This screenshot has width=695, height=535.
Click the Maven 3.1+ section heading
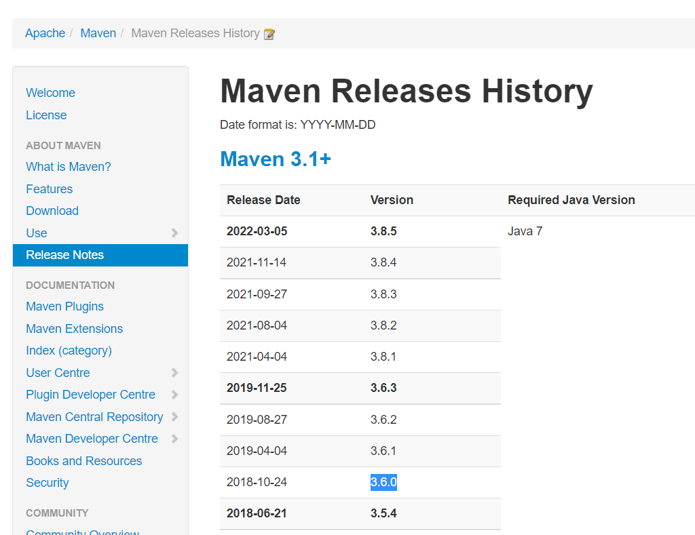click(276, 159)
